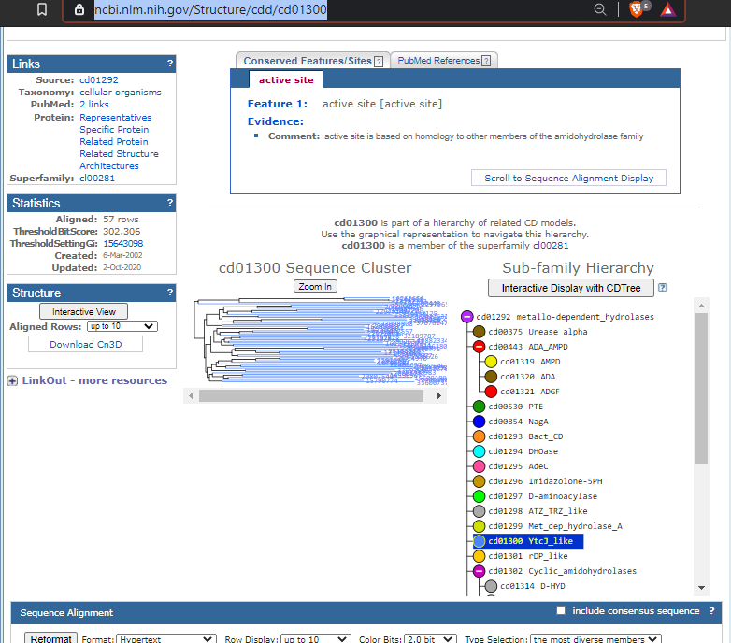This screenshot has width=731, height=643.
Task: Click the browser zoom magnifier icon
Action: coord(600,9)
